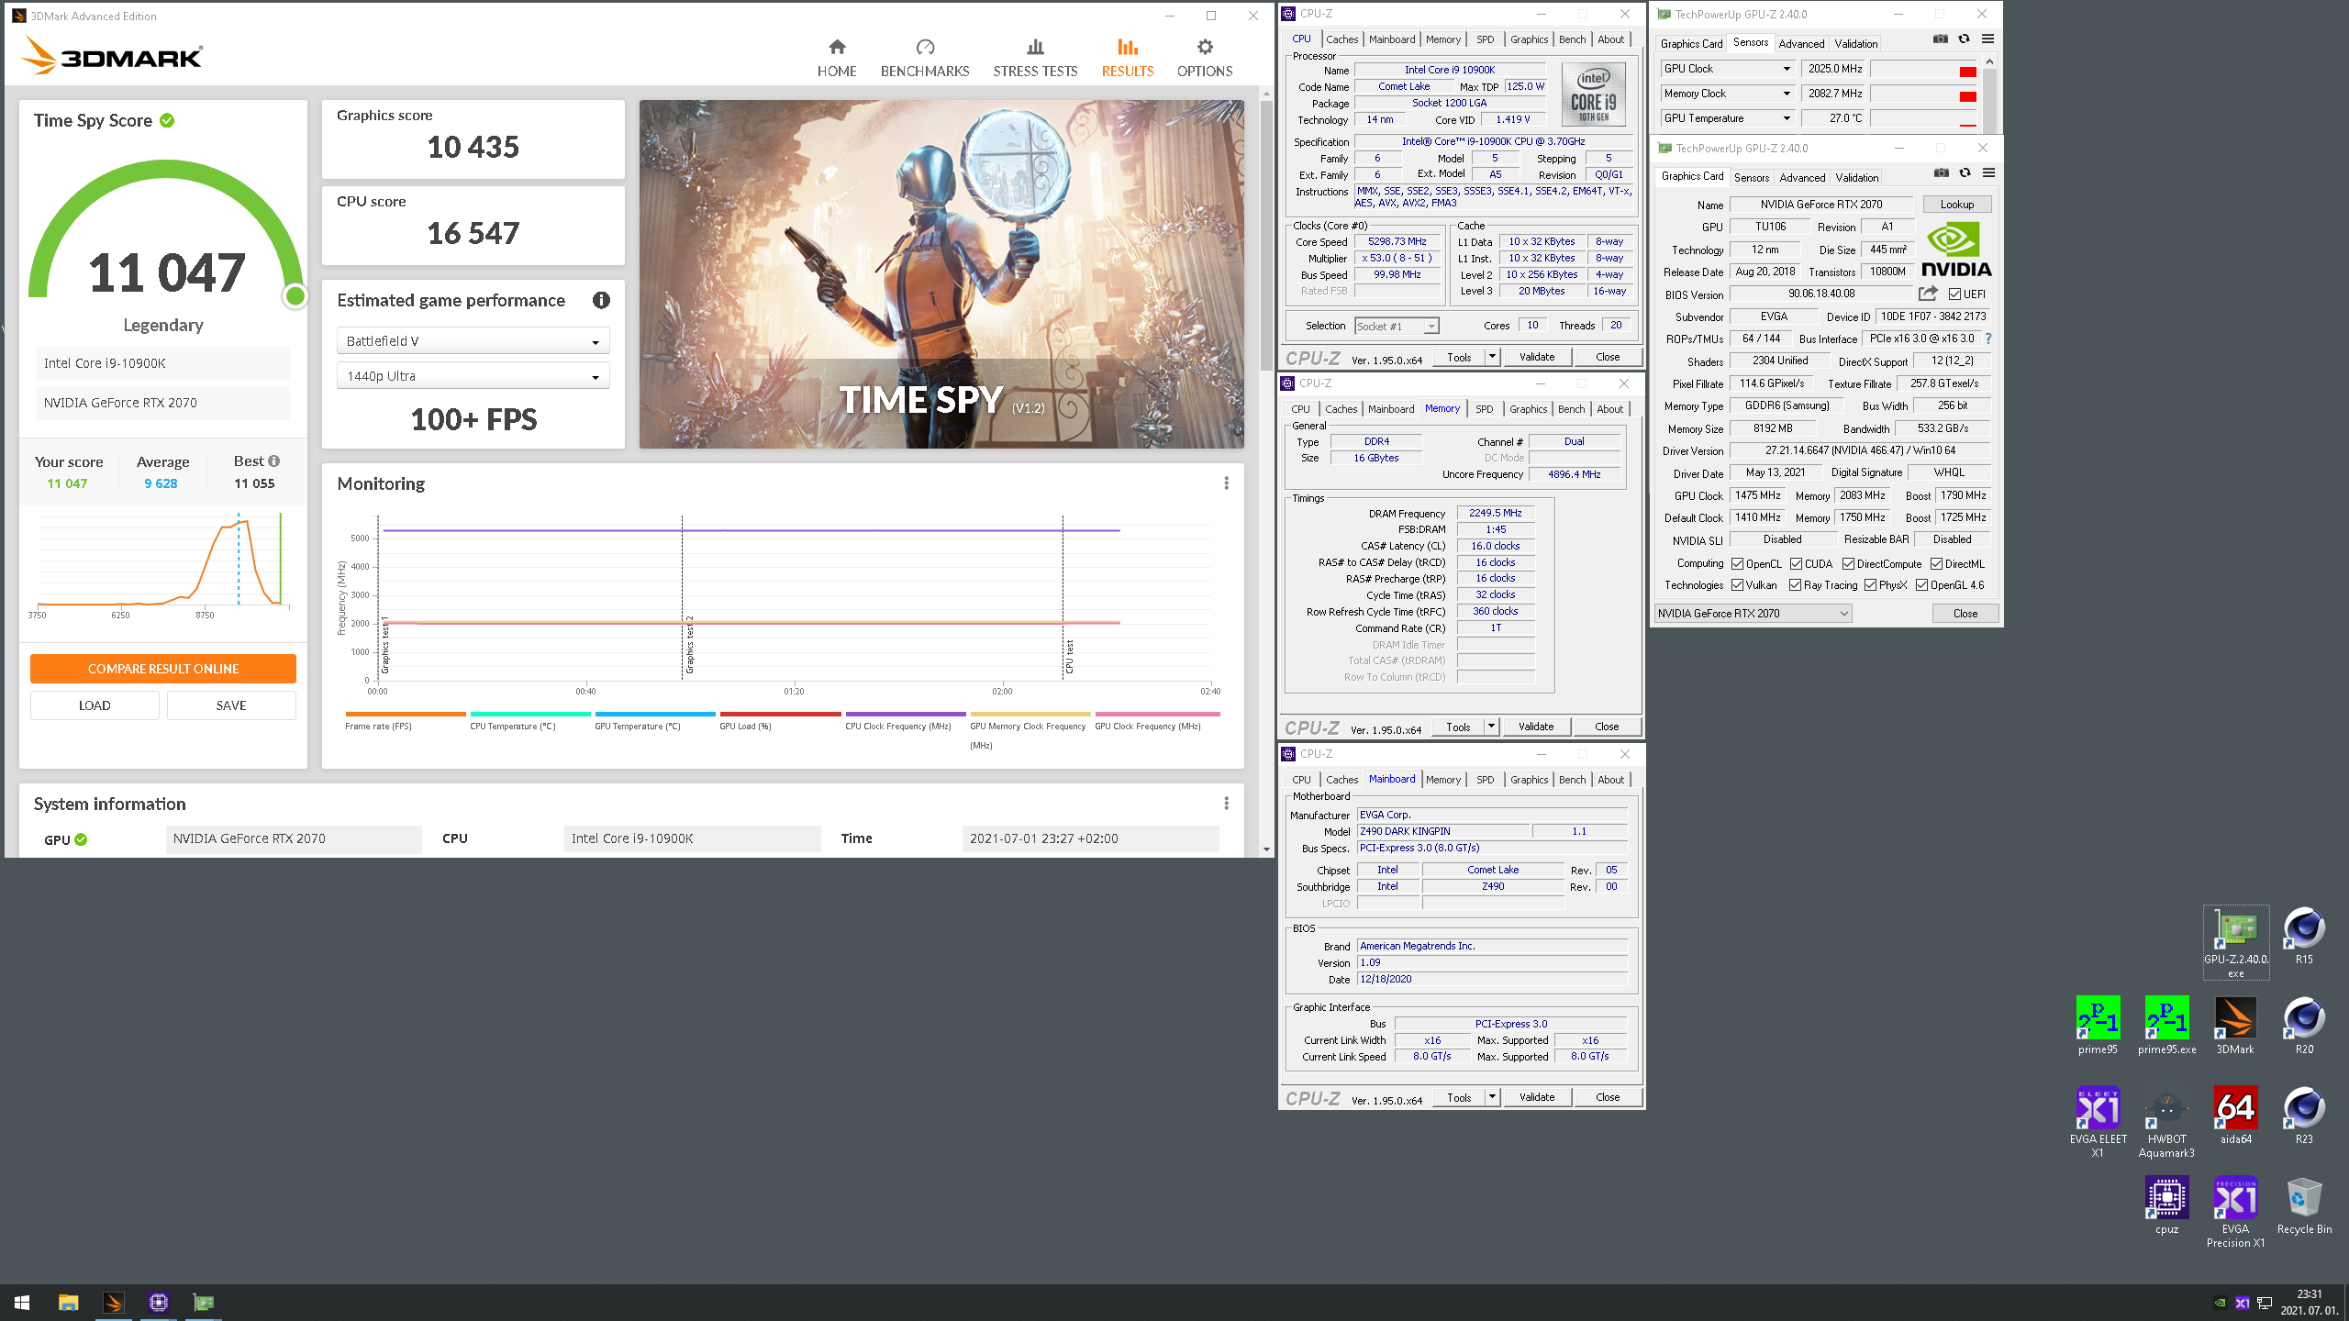Toggle the UEFI checkbox in GPU-Z
The height and width of the screenshot is (1321, 2349).
click(1955, 294)
